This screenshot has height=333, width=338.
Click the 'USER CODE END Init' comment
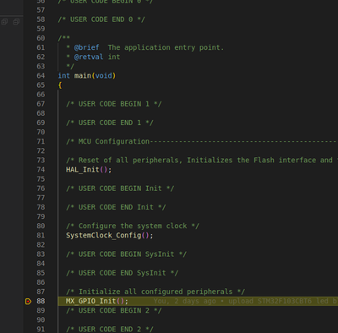click(116, 207)
